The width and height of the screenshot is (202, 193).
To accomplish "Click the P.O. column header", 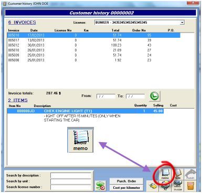I will [x=171, y=30].
